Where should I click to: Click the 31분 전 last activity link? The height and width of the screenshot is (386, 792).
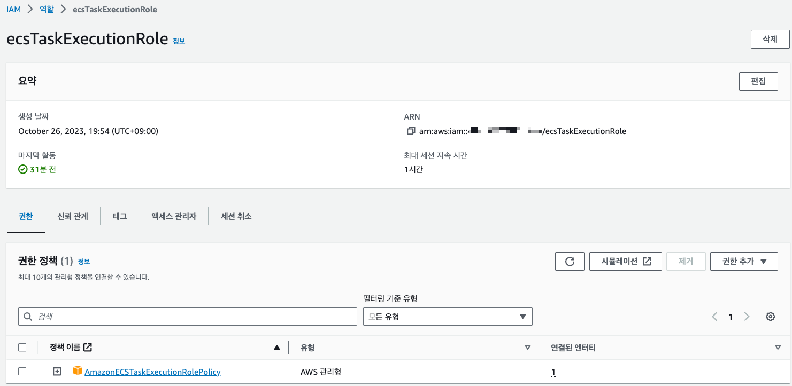(x=43, y=170)
